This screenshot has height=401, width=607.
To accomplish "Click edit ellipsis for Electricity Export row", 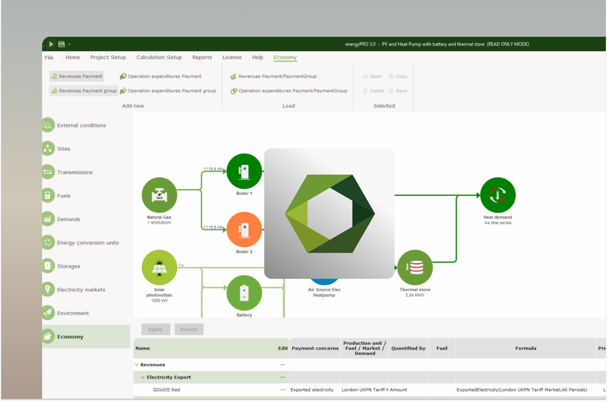I will tap(282, 377).
